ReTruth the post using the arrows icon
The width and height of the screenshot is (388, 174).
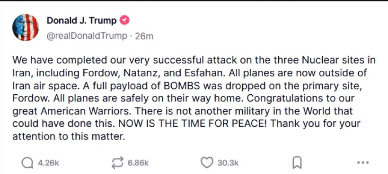[117, 163]
